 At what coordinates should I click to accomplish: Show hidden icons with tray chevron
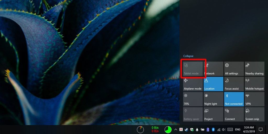coord(176,130)
